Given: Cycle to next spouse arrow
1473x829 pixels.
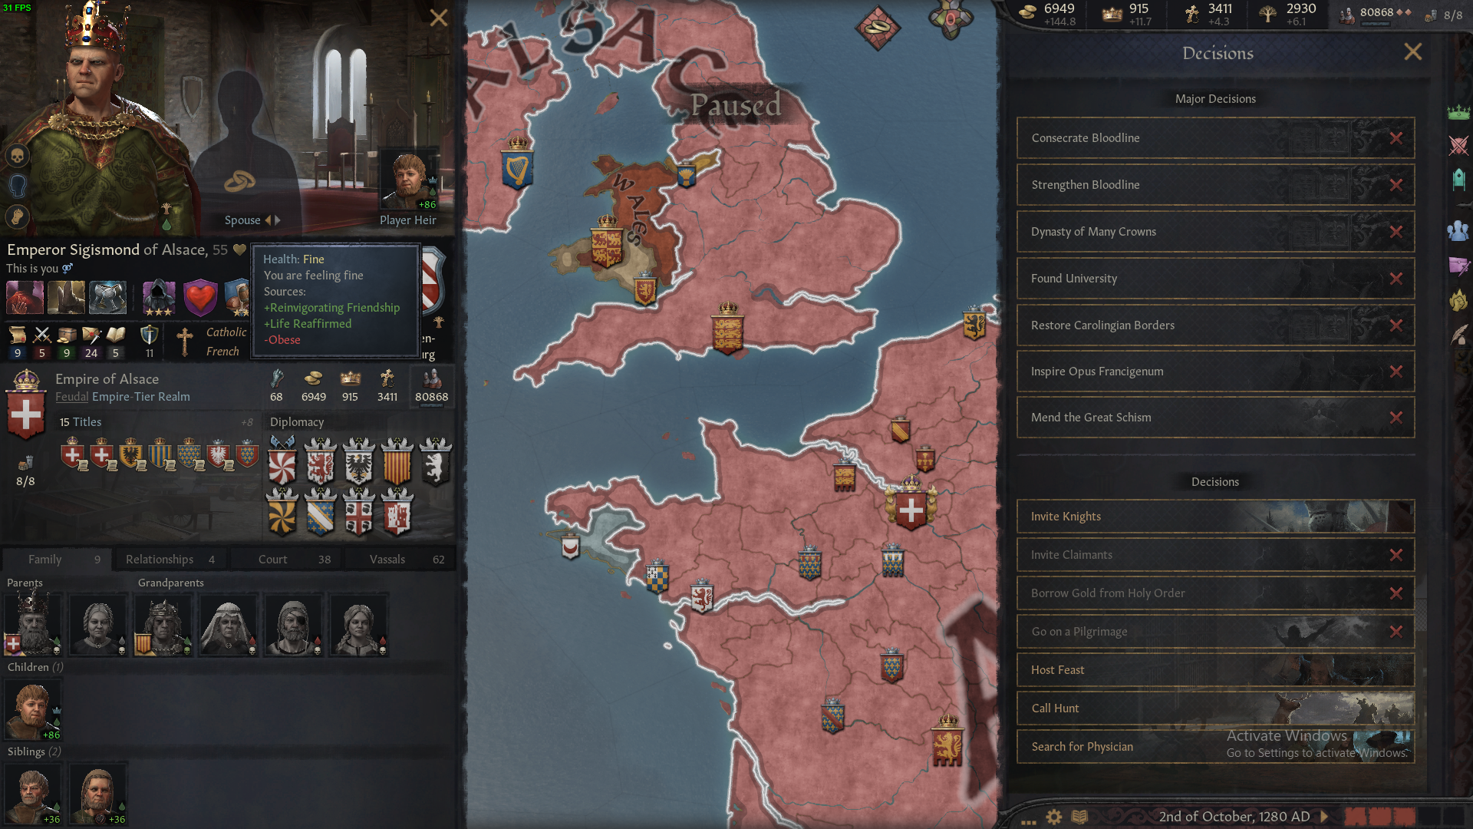Looking at the screenshot, I should (x=278, y=220).
